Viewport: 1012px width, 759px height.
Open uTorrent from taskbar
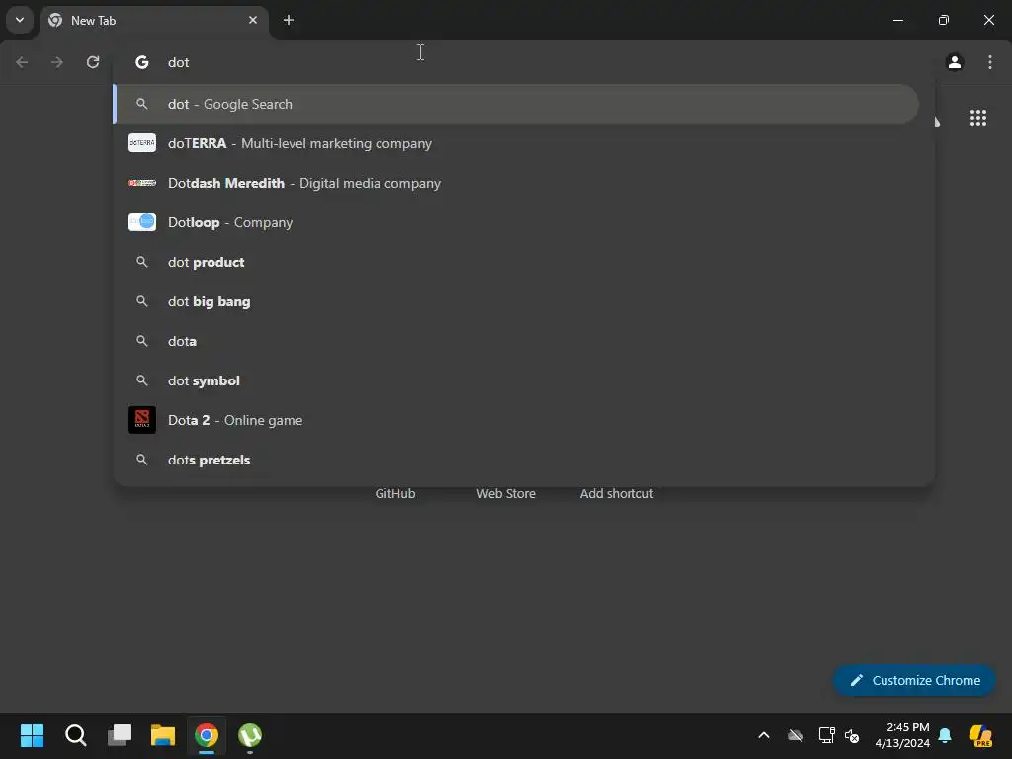pyautogui.click(x=250, y=735)
